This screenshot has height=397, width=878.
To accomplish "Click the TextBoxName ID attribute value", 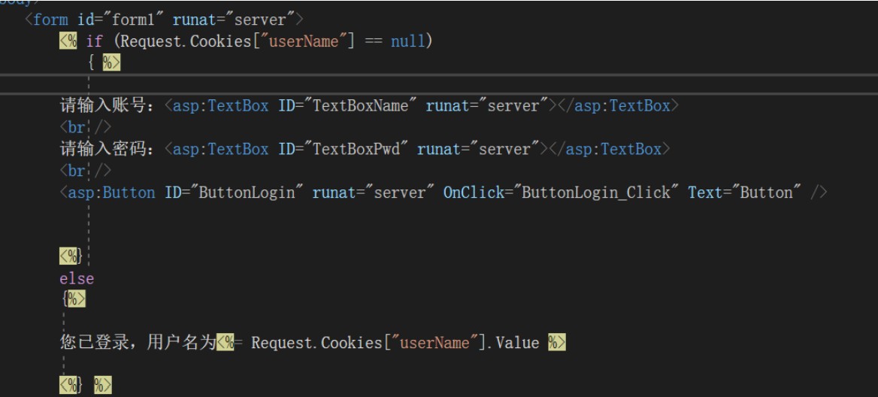I will (x=361, y=106).
